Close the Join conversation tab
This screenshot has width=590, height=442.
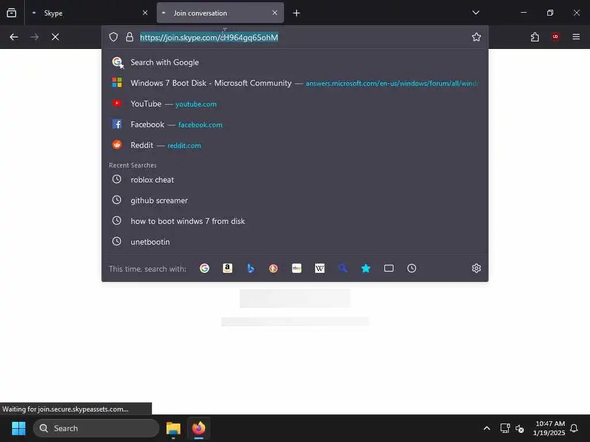(275, 13)
